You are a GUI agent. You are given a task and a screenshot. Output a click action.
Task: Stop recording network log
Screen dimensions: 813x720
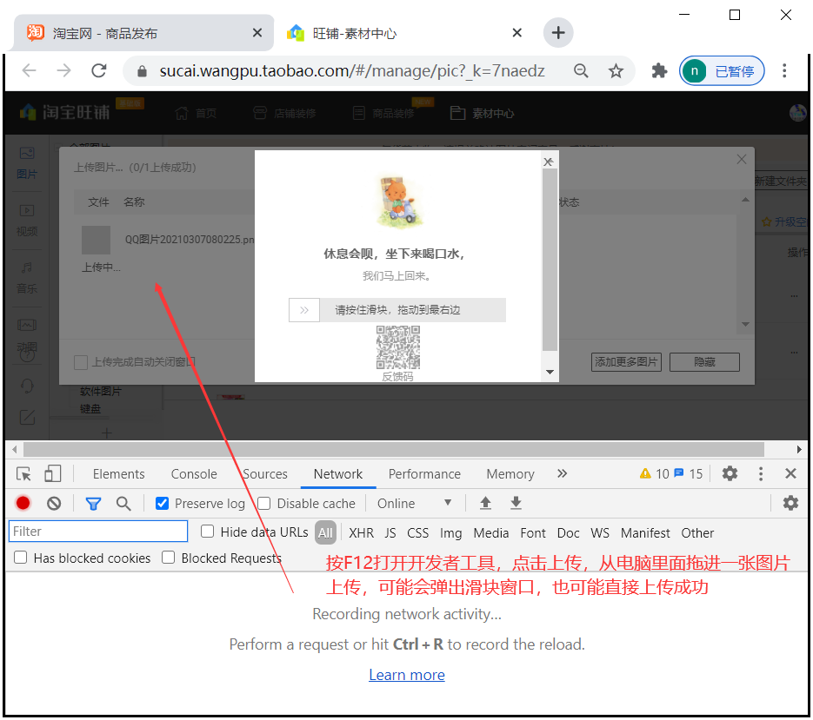coord(23,504)
